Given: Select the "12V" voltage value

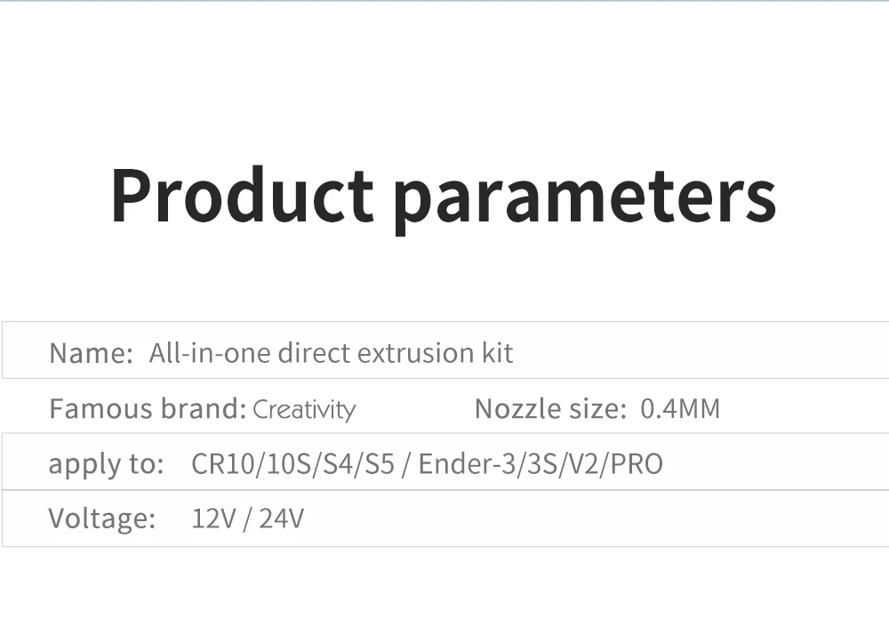Looking at the screenshot, I should 213,518.
